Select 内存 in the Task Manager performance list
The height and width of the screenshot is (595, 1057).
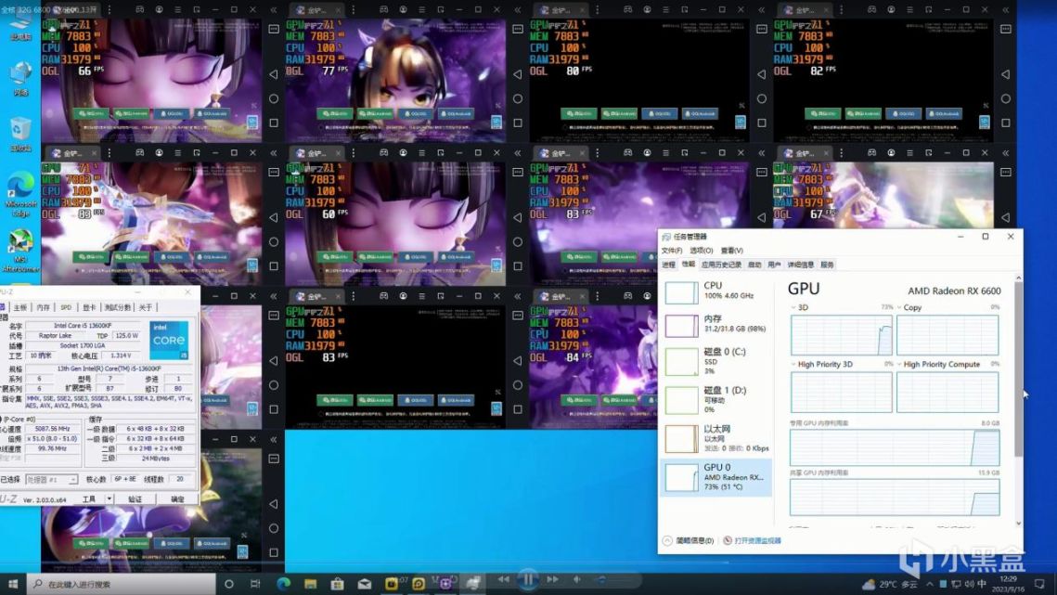click(x=715, y=325)
